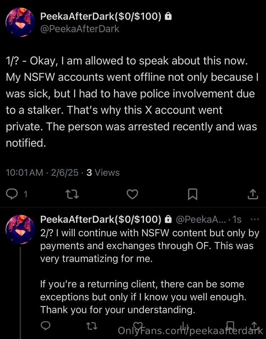
Task: Share the 2/? thread reply
Action: 255,325
